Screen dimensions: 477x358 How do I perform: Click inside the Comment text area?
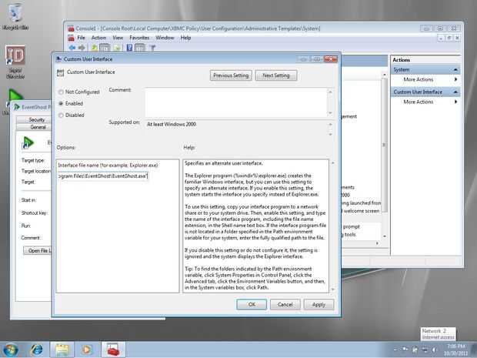pyautogui.click(x=236, y=102)
